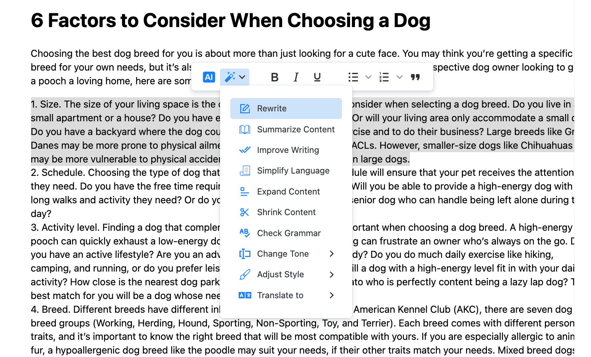Click the blue AI assistant button

coord(209,77)
